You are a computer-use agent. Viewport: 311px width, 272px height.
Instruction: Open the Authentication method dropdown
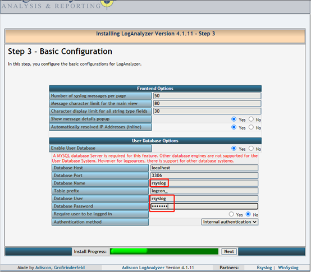tap(230, 222)
